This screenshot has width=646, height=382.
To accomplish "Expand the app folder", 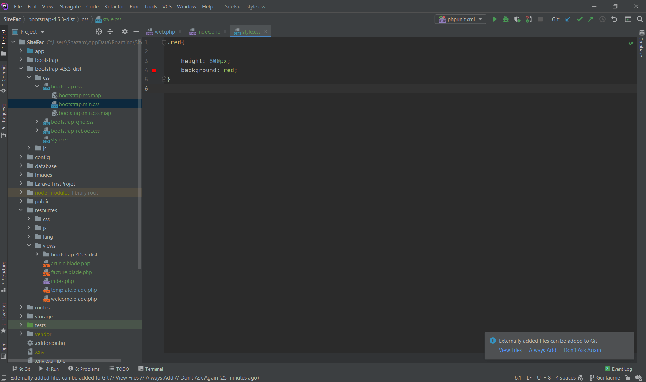I will coord(21,51).
